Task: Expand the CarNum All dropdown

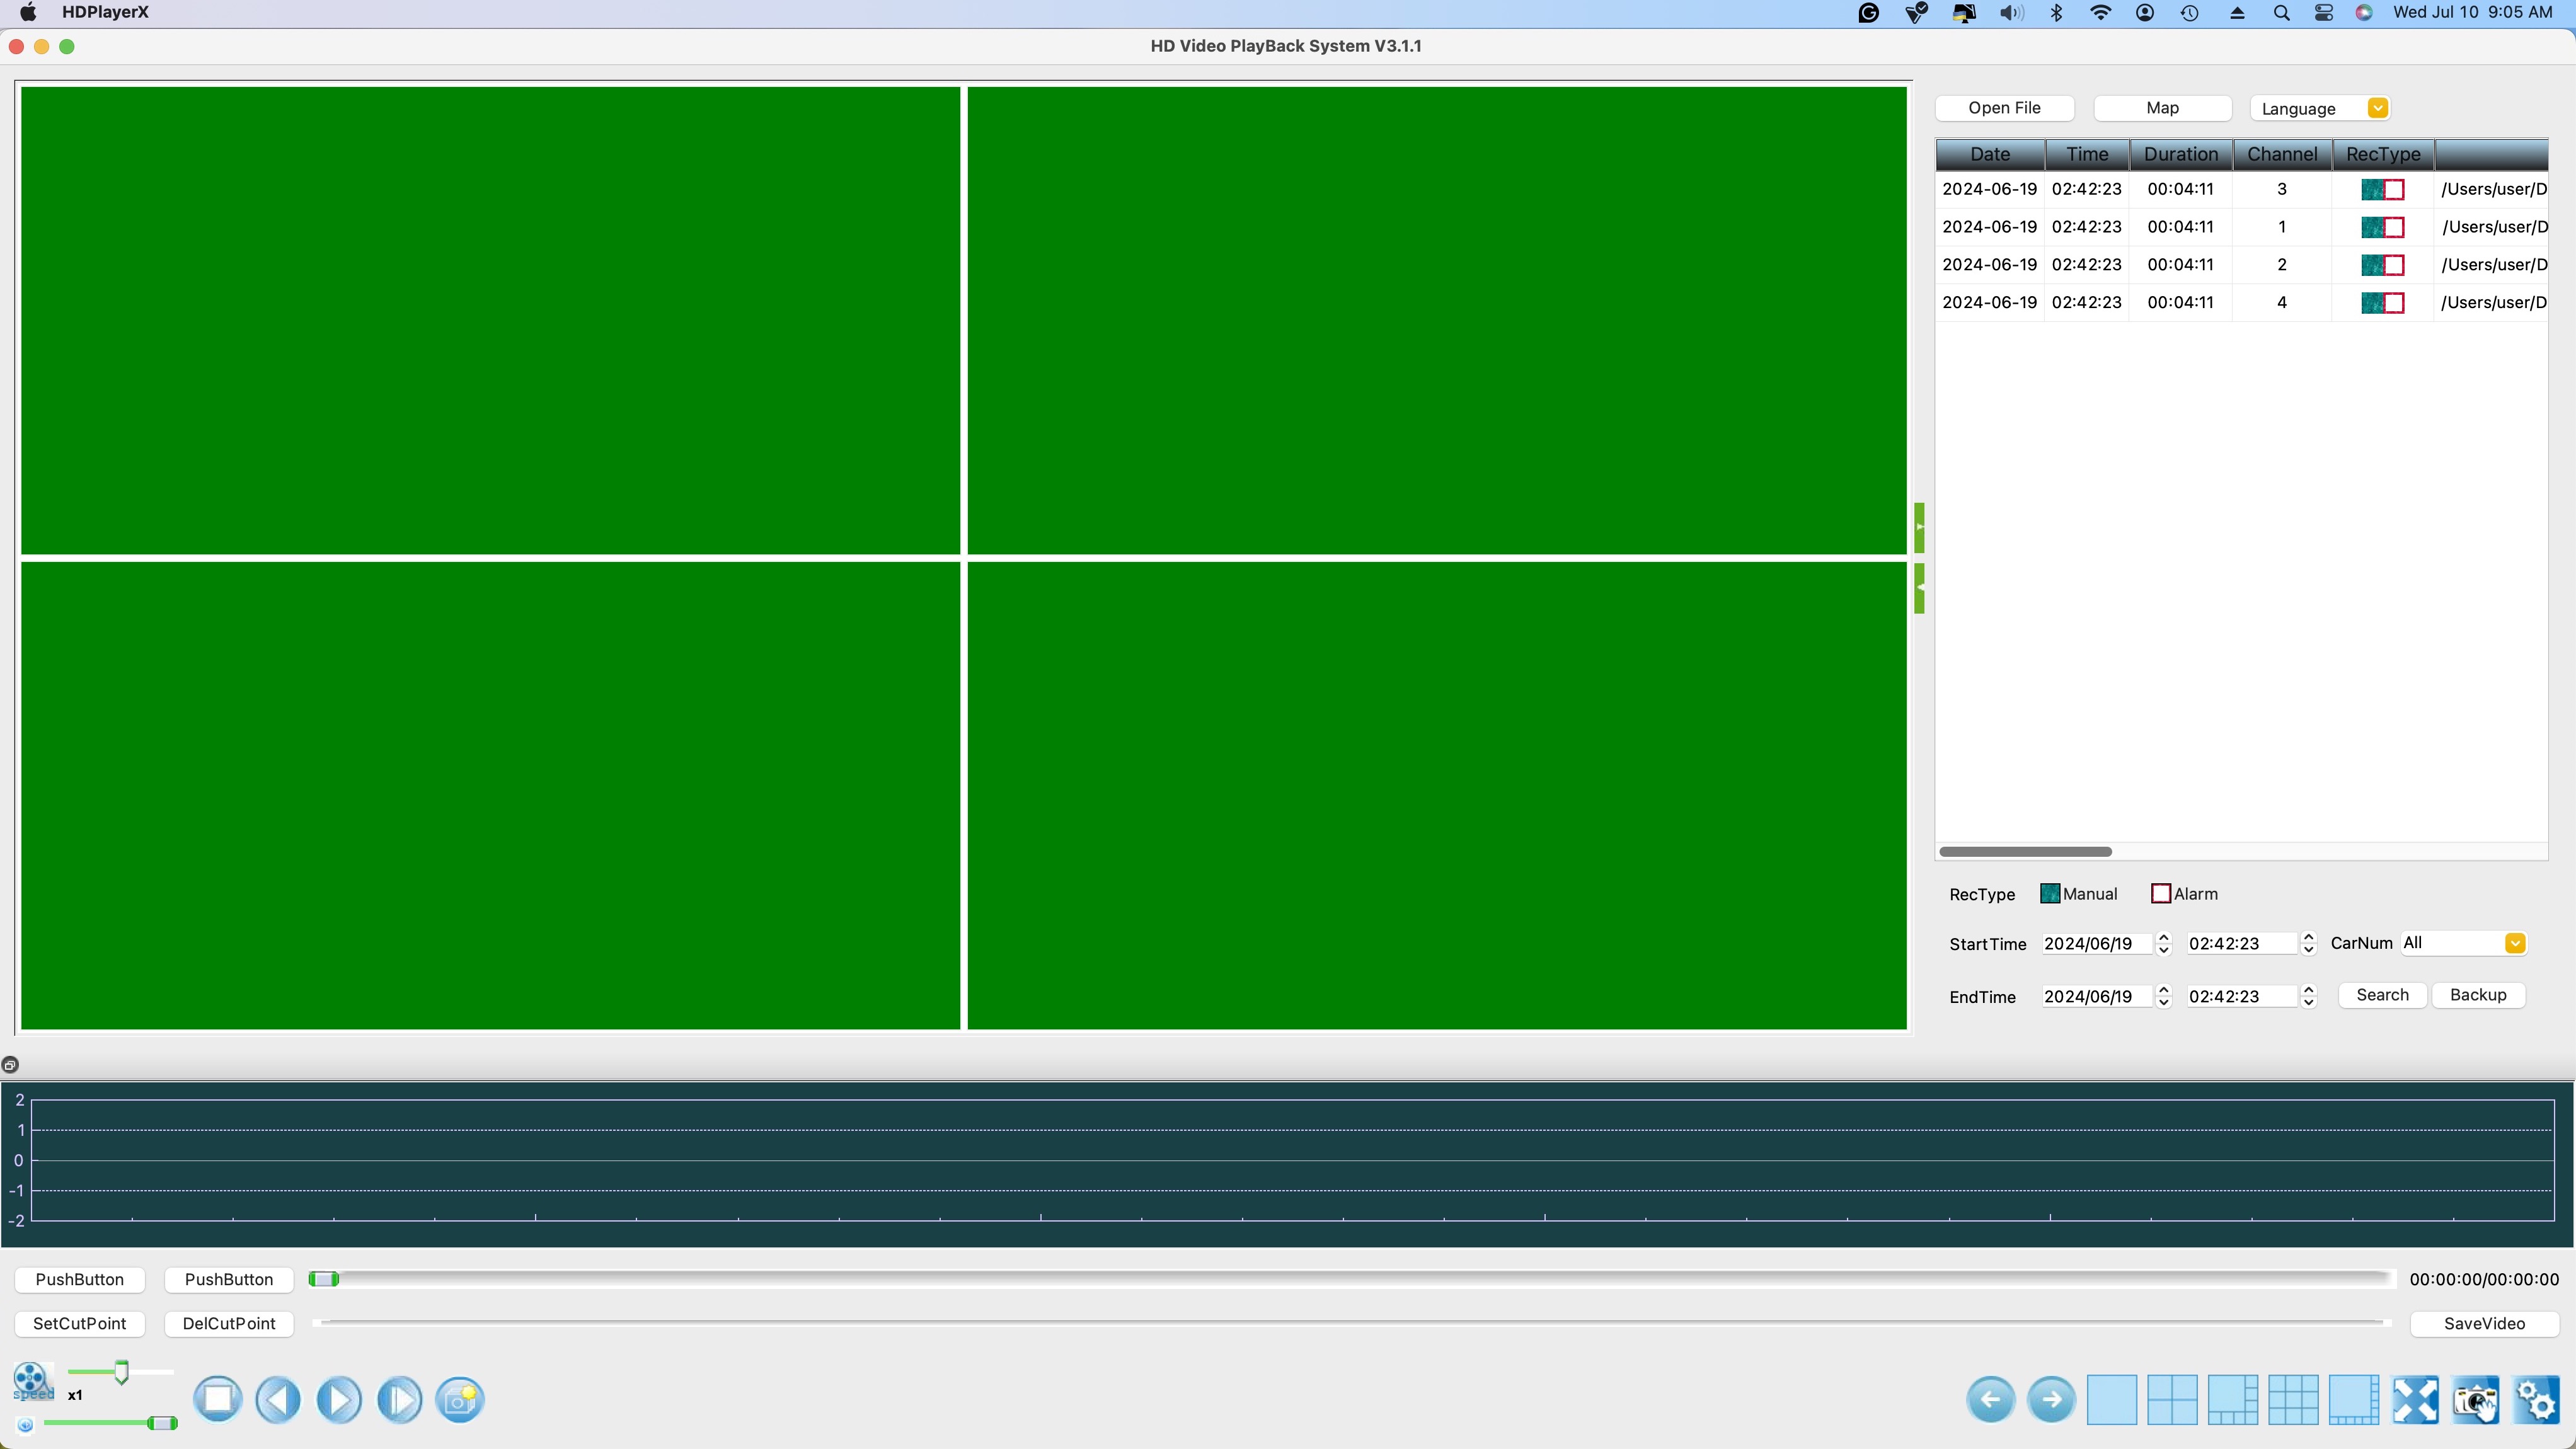Action: 2514,943
